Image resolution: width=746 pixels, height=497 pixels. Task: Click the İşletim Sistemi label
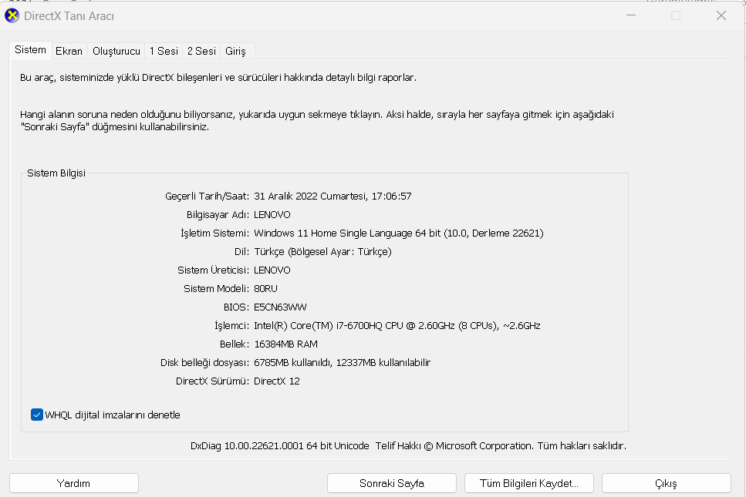214,233
